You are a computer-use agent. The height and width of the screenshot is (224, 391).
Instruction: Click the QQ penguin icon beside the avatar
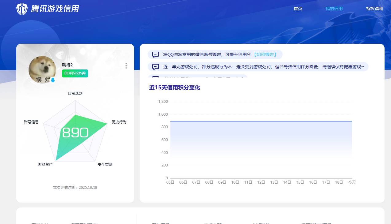click(53, 79)
